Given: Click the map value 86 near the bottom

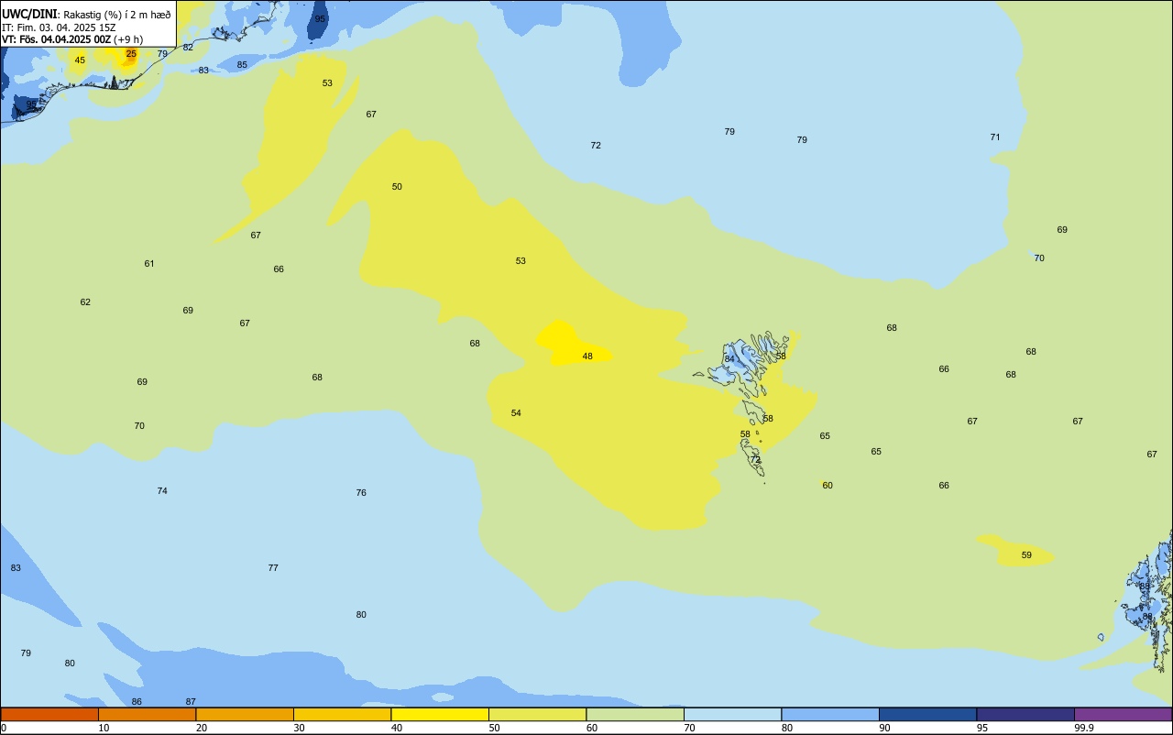Looking at the screenshot, I should pyautogui.click(x=137, y=702).
